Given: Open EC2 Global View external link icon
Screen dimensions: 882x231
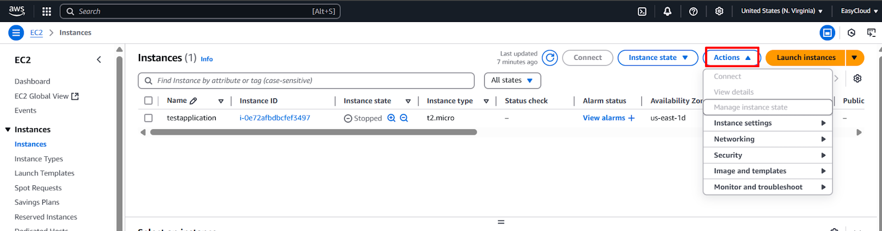Looking at the screenshot, I should click(75, 96).
